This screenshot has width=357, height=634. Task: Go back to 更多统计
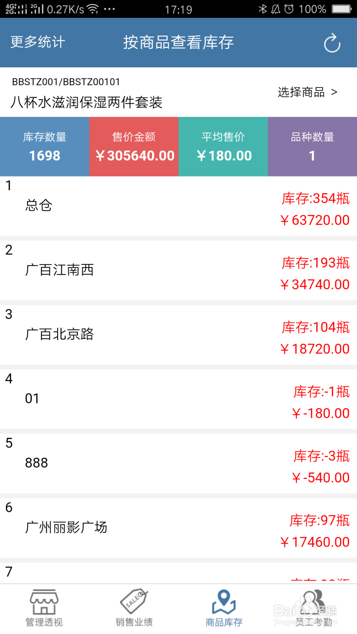(x=38, y=42)
